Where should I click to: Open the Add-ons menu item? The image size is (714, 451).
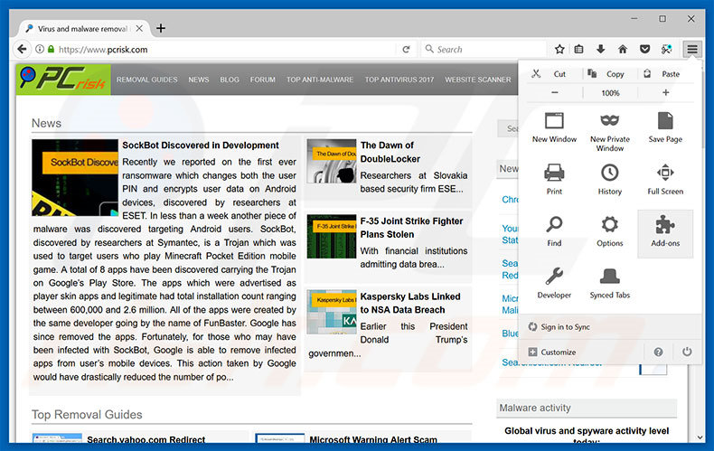pos(665,234)
